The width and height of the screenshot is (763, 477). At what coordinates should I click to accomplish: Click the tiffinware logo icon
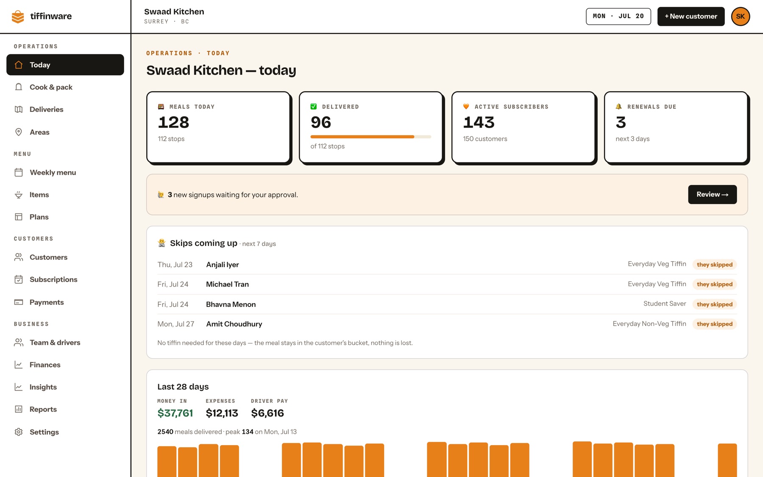coord(18,17)
